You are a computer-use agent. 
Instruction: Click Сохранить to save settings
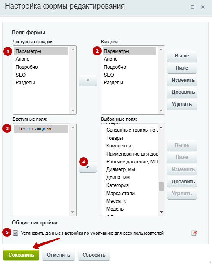tap(21, 255)
